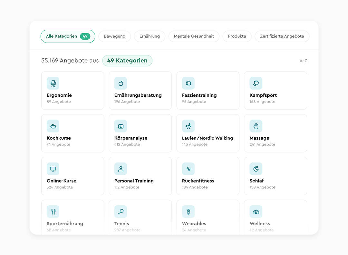Viewport: 348px width, 255px height.
Task: Click the Online-Kurse monitor icon
Action: [x=53, y=169]
